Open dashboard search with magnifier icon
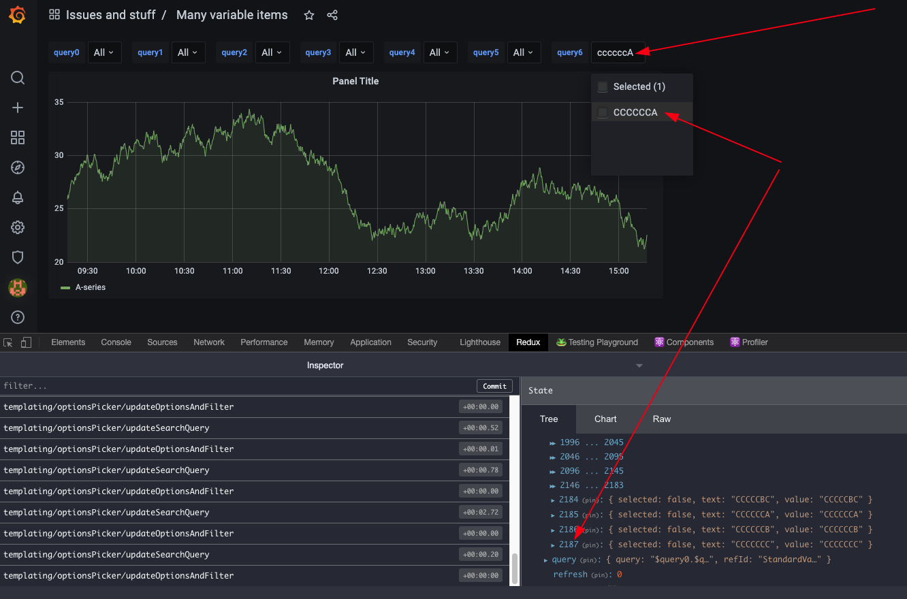The width and height of the screenshot is (907, 599). pyautogui.click(x=18, y=78)
